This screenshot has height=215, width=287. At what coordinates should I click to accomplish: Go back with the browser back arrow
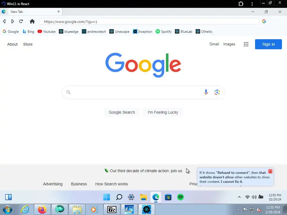pyautogui.click(x=4, y=21)
